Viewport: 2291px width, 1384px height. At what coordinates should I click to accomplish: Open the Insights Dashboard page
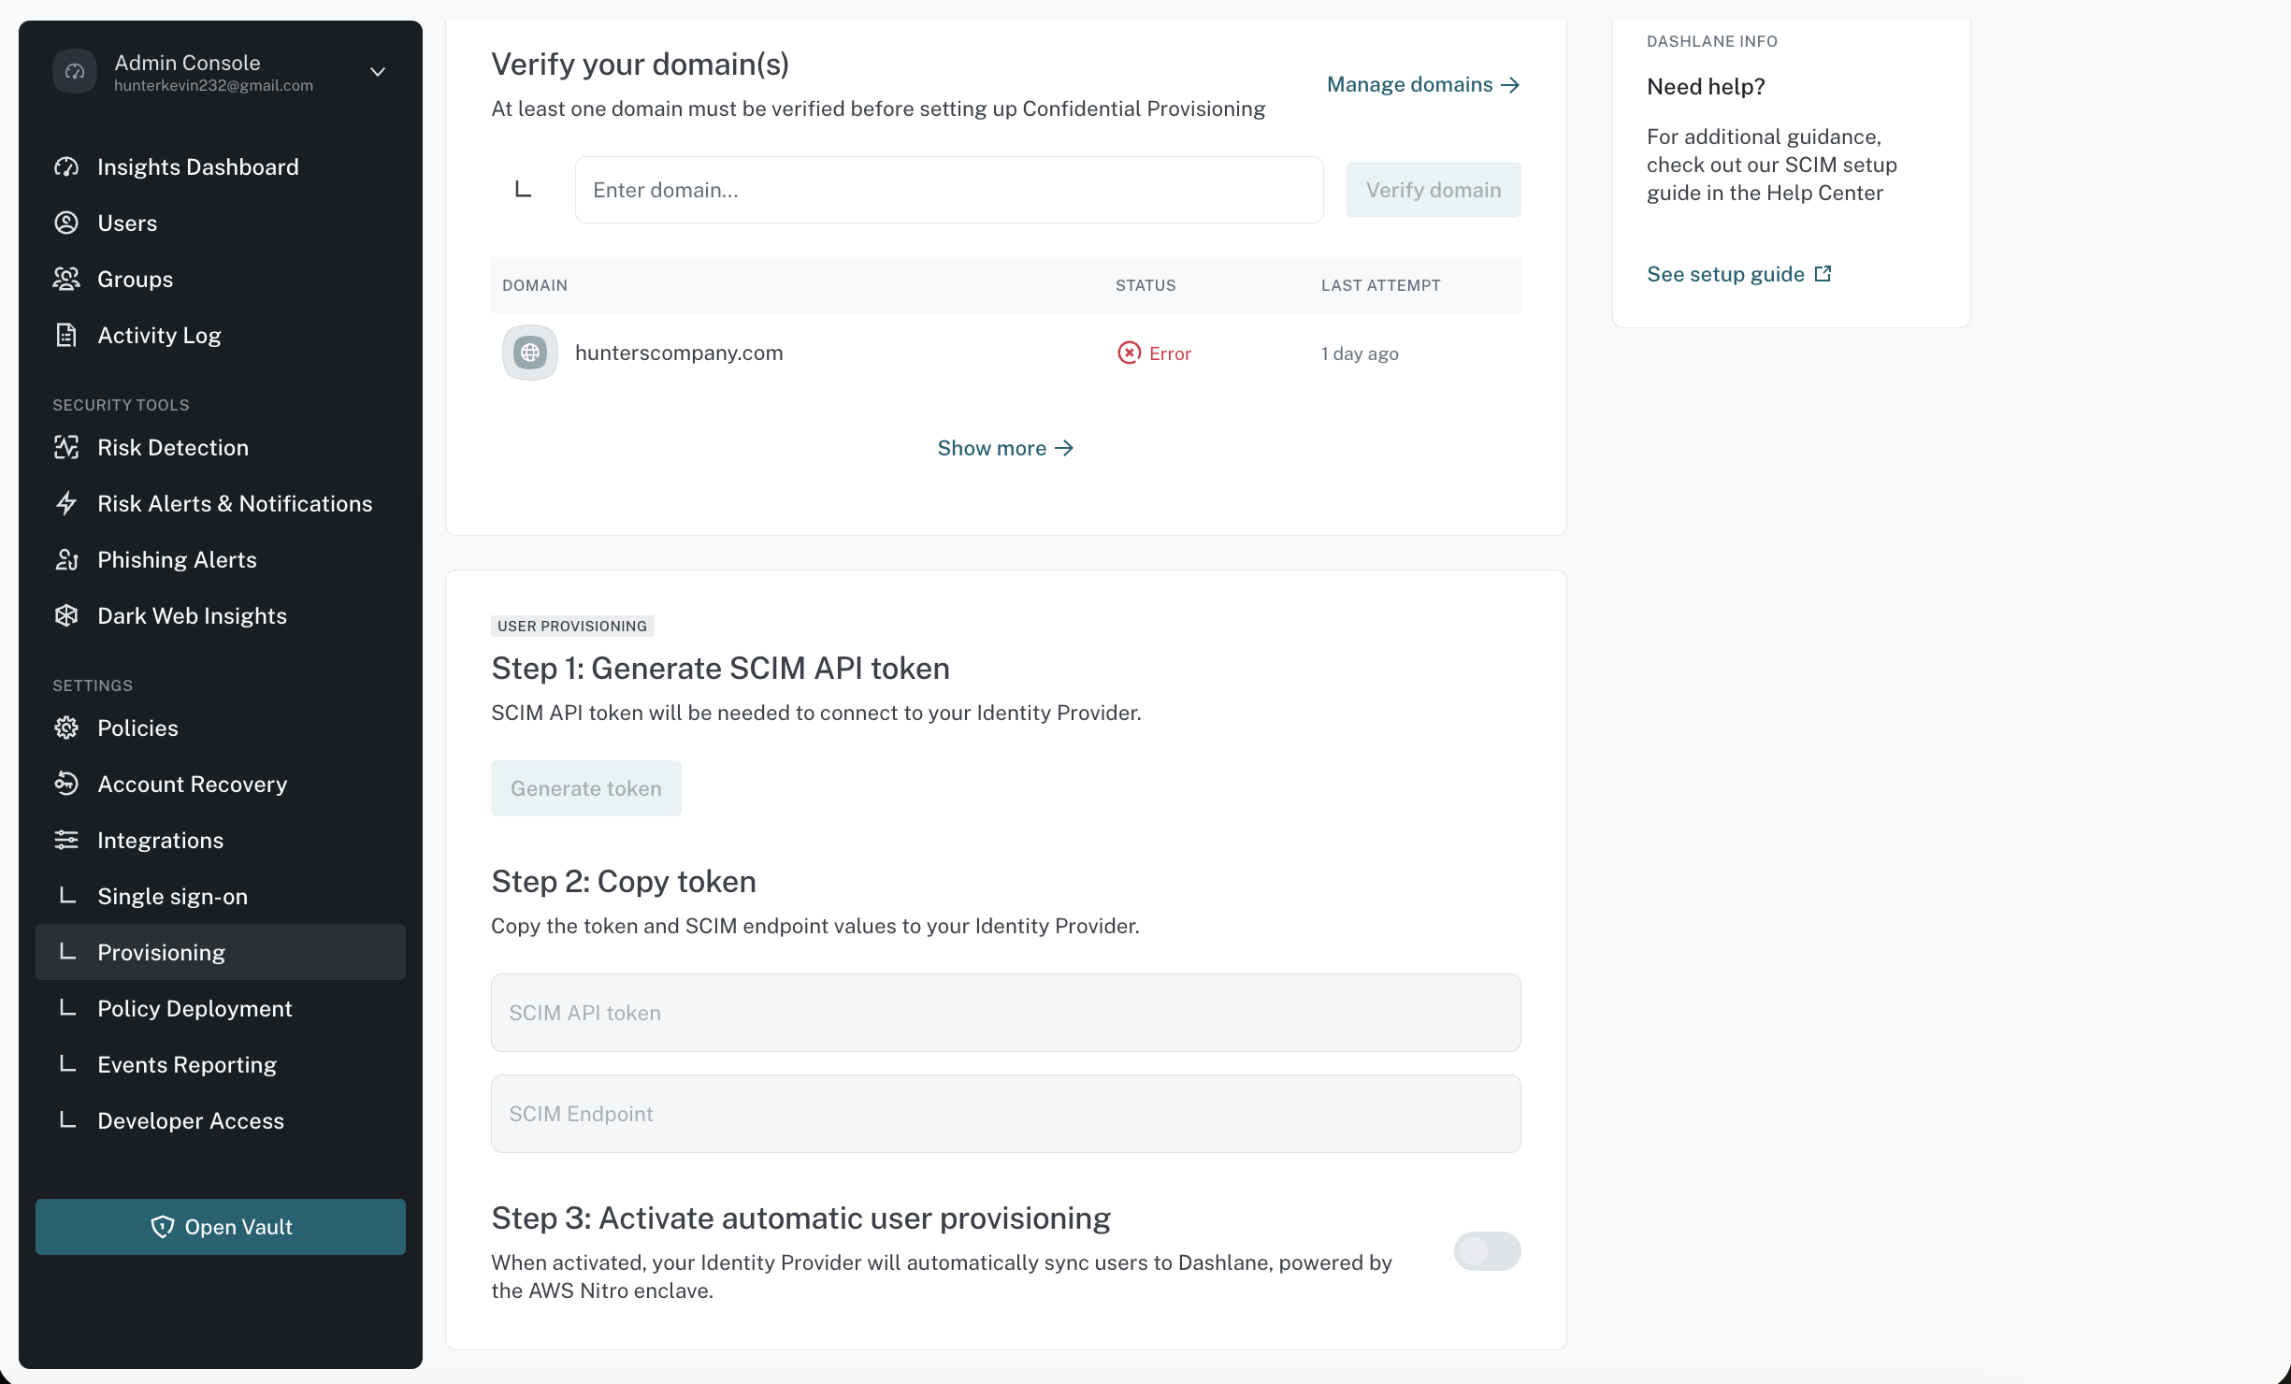pyautogui.click(x=198, y=166)
